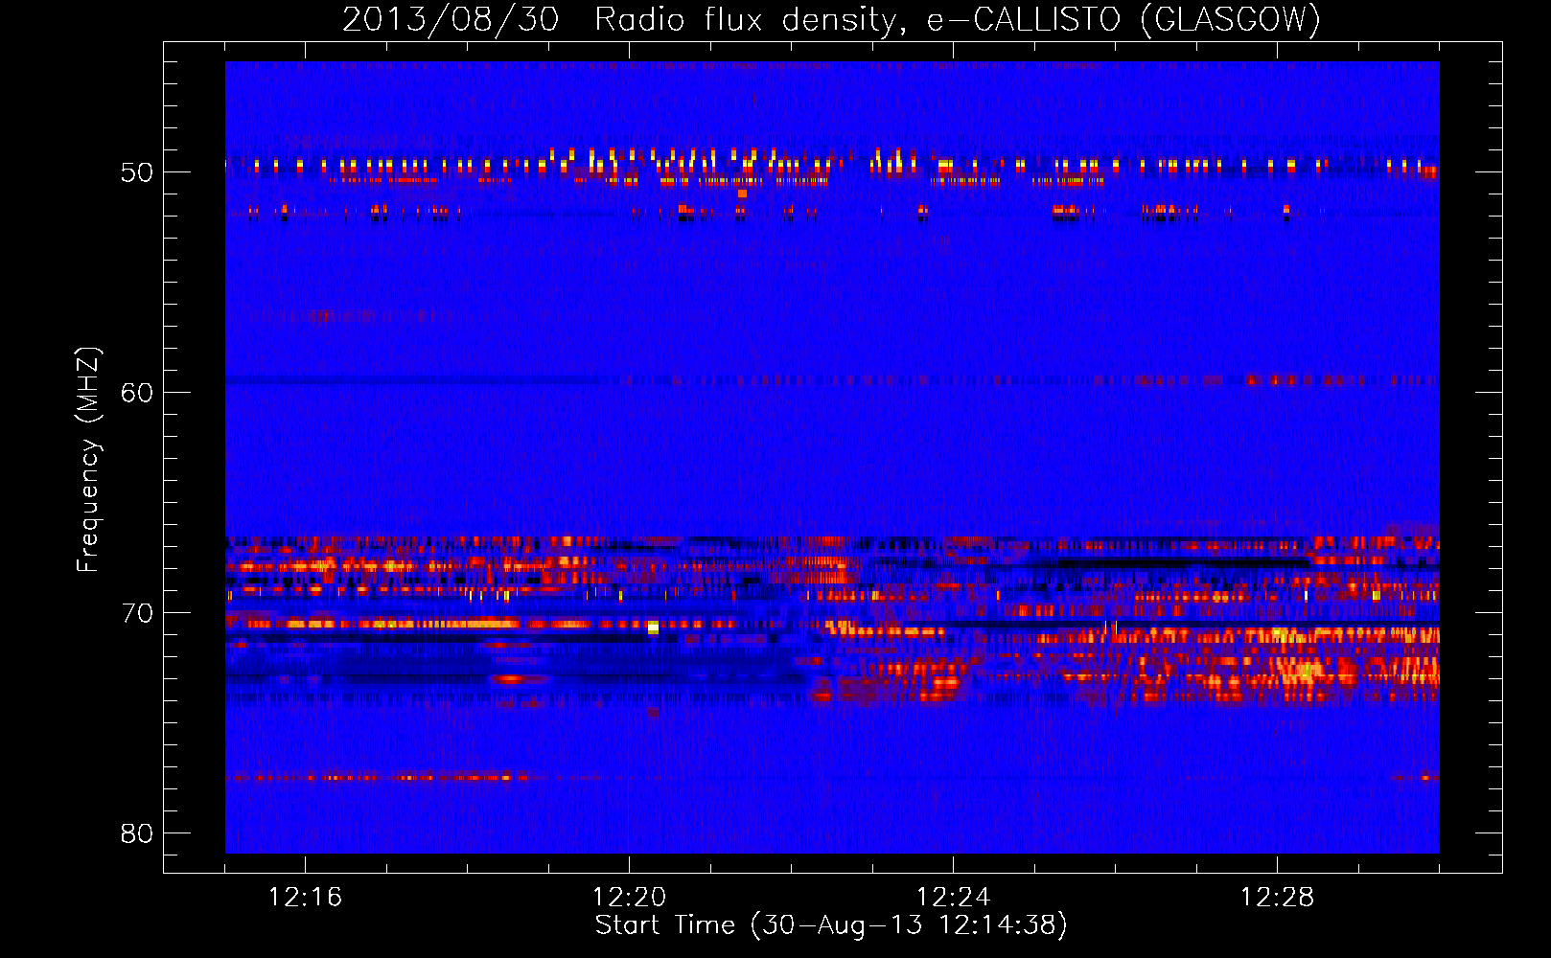
Task: Click the 12:24 time tick label
Action: [953, 898]
